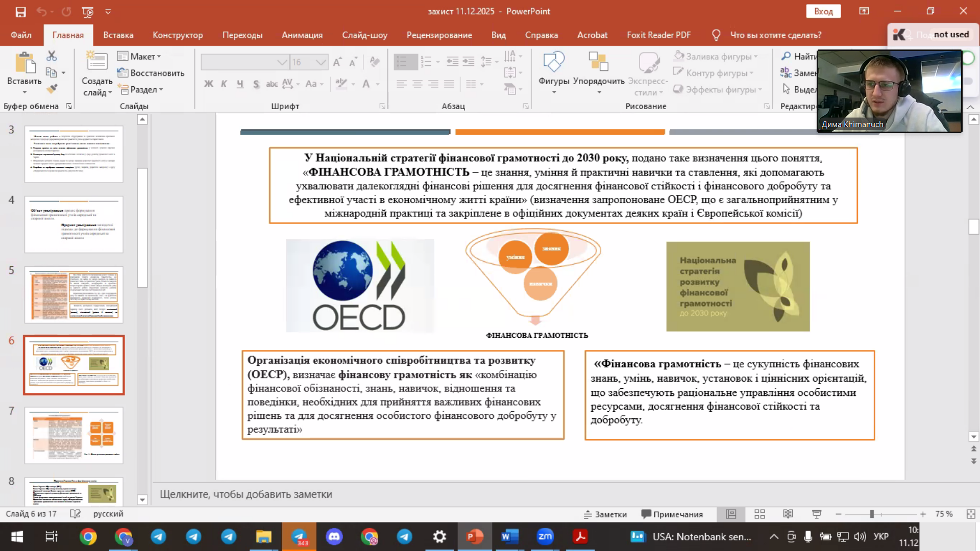
Task: Open the Shapes (Фигуры) gallery
Action: pos(553,71)
